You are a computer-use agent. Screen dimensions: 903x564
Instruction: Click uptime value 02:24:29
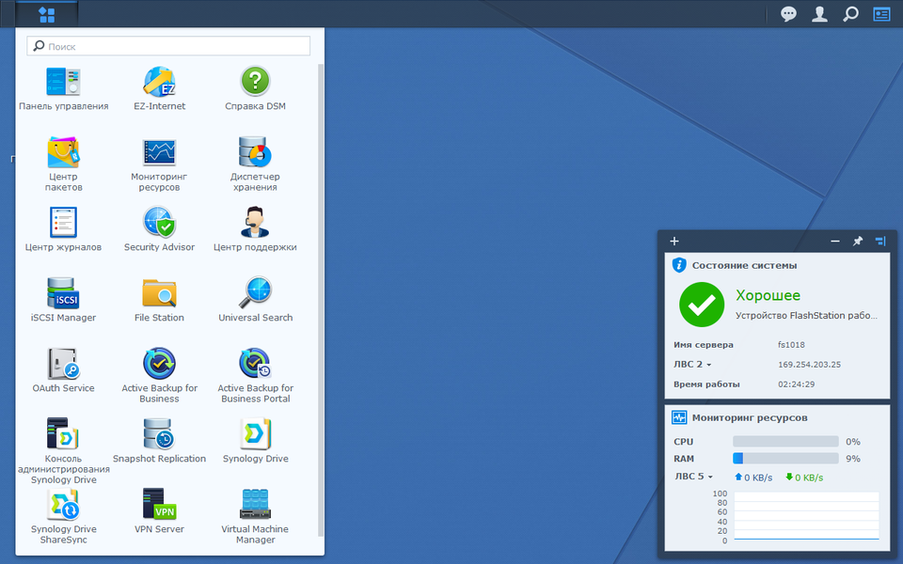tap(796, 384)
